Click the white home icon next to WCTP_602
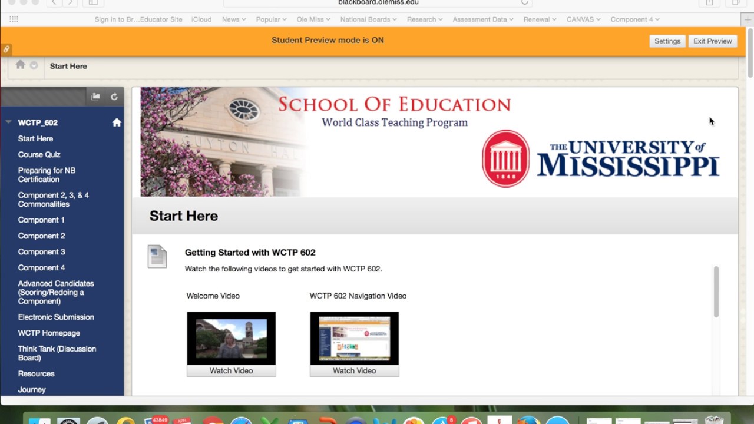This screenshot has width=754, height=424. point(117,122)
